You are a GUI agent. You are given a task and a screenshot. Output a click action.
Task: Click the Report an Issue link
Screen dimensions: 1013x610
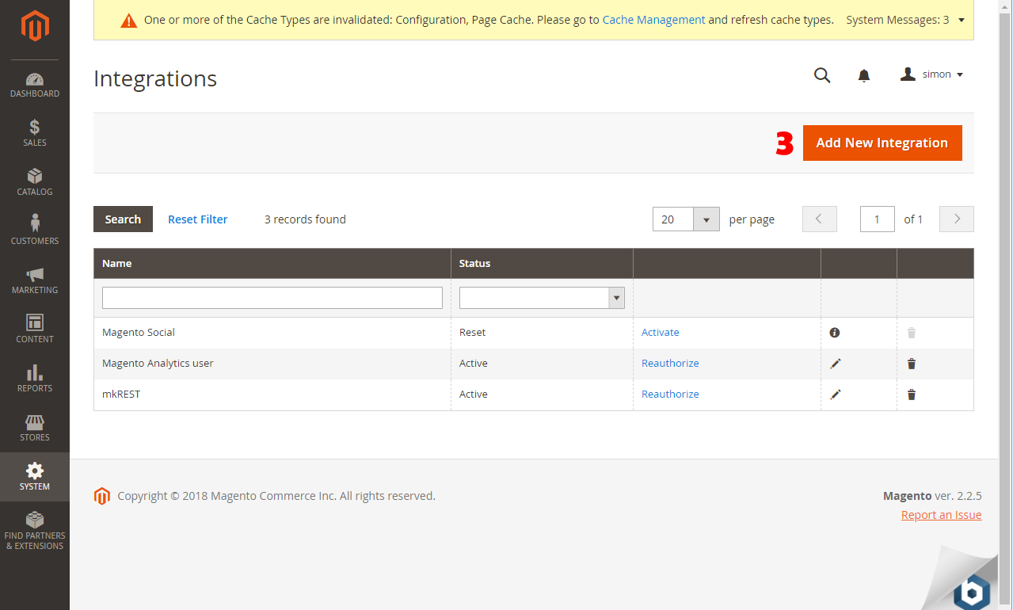point(941,515)
